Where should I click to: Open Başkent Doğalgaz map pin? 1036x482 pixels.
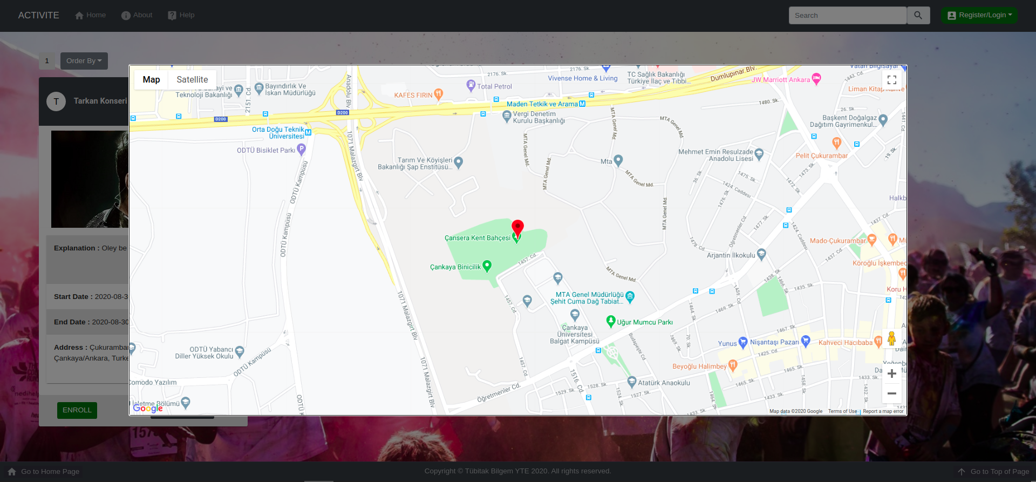(x=883, y=120)
